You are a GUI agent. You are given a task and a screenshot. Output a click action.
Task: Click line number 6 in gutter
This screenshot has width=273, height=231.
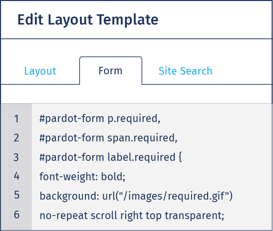pyautogui.click(x=16, y=215)
